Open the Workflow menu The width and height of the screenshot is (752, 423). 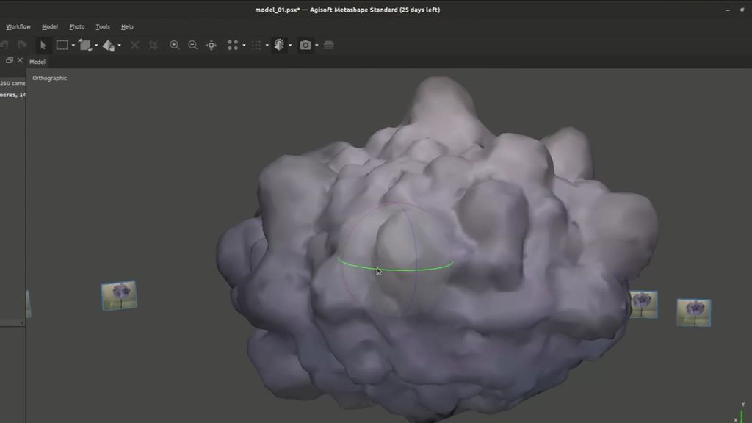[18, 26]
